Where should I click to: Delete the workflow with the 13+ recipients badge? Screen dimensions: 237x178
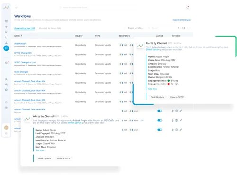[177, 120]
